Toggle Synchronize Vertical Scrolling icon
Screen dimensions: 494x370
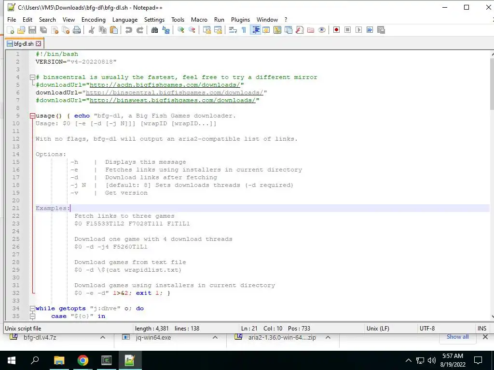click(x=206, y=30)
